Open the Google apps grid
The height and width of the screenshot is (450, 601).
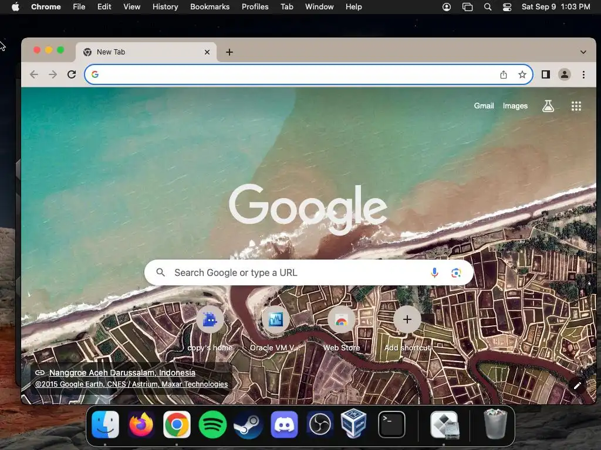click(576, 106)
